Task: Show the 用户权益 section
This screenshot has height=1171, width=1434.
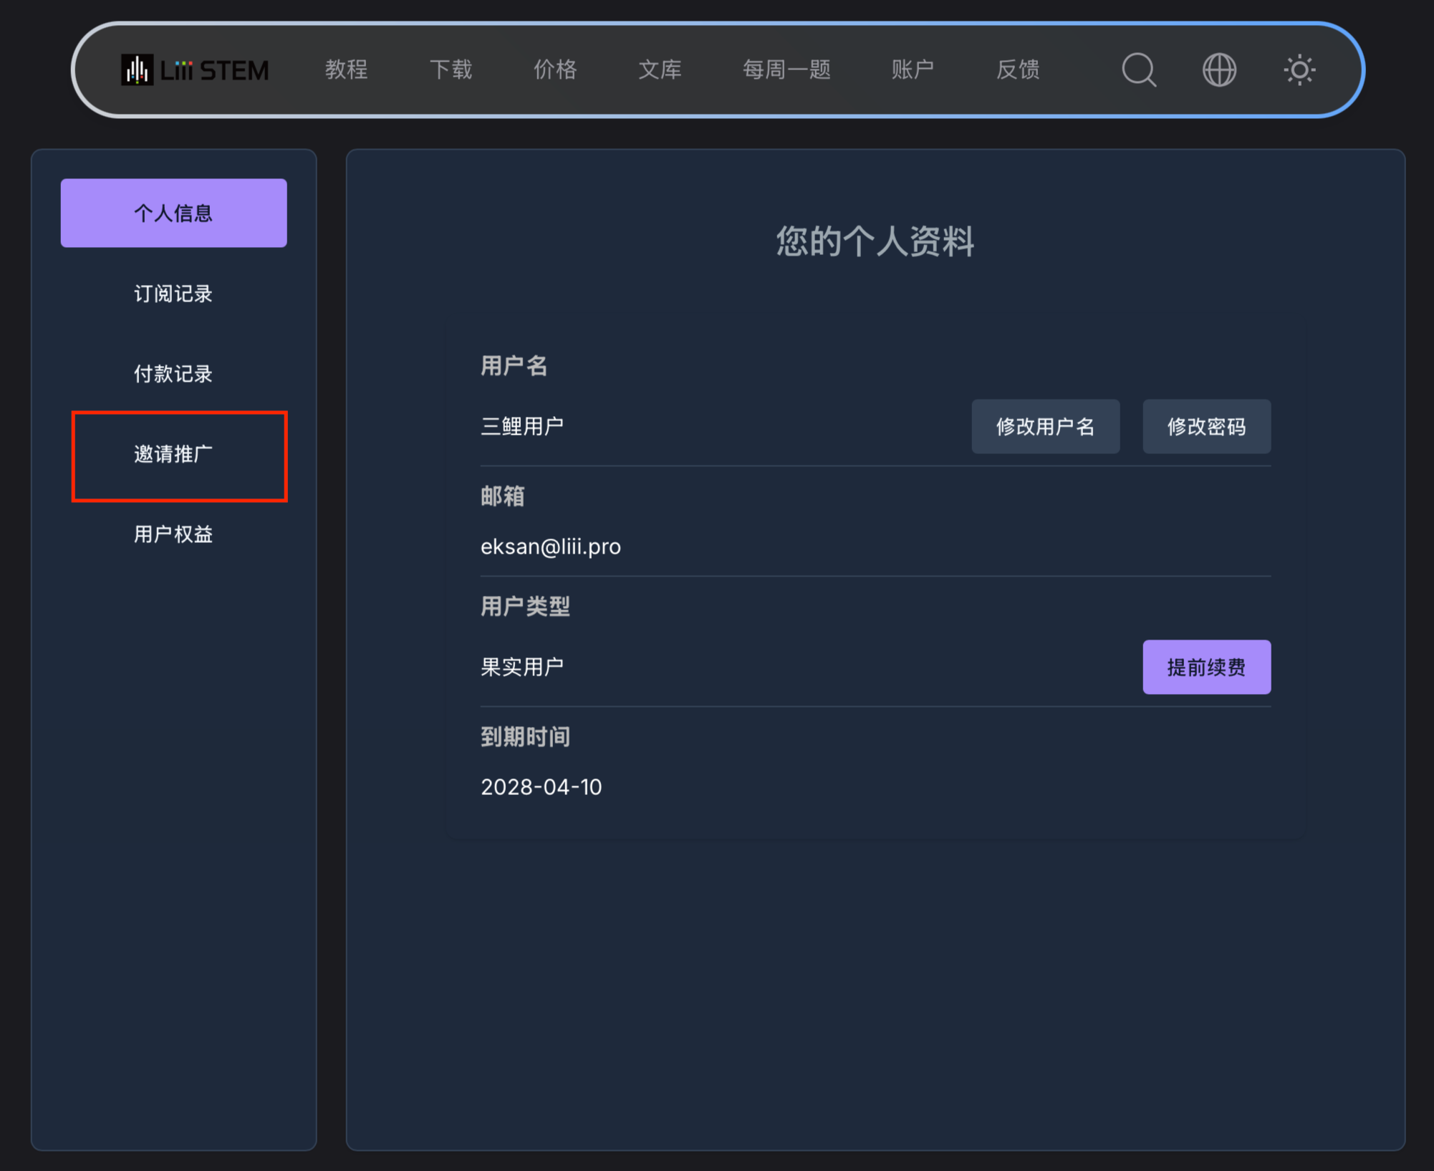Action: pos(173,534)
